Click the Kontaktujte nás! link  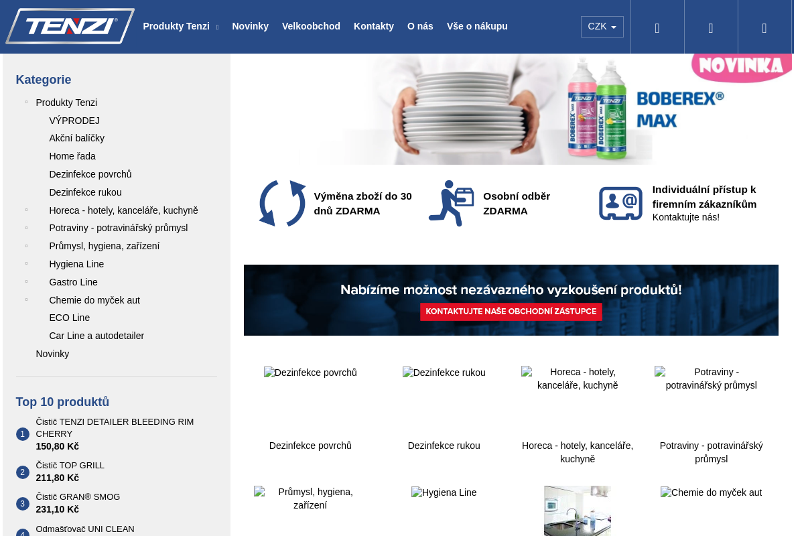(x=686, y=217)
